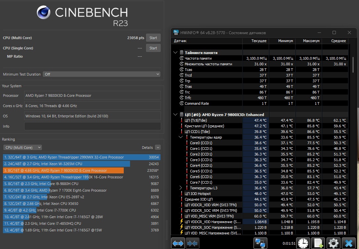Click the chip icon beside ЦП [#0] AMD Ryzen

(182, 114)
